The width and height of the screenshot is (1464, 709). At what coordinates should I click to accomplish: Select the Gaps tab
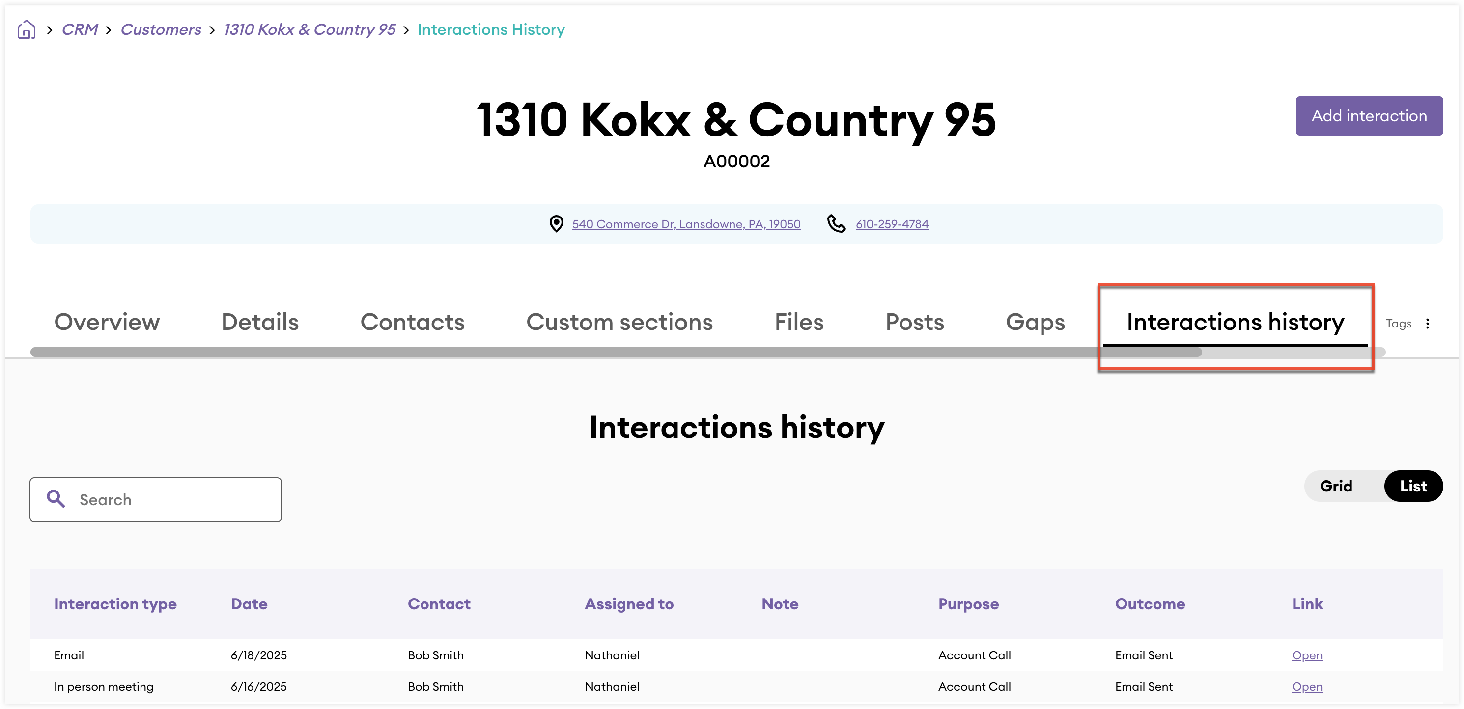[1035, 322]
